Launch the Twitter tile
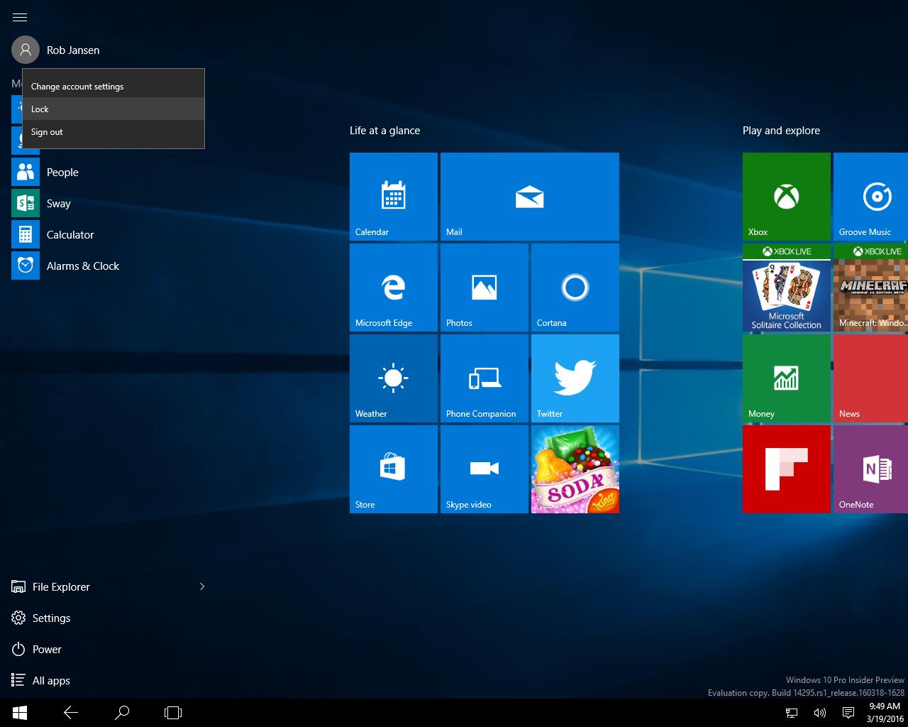The image size is (908, 727). pyautogui.click(x=575, y=378)
